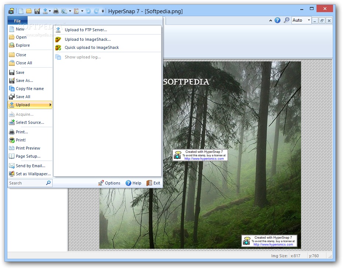The height and width of the screenshot is (269, 343).
Task: Click the magnifier icon in Search box
Action: coord(48,183)
